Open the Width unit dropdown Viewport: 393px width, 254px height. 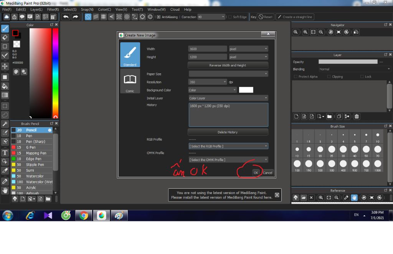click(x=248, y=49)
